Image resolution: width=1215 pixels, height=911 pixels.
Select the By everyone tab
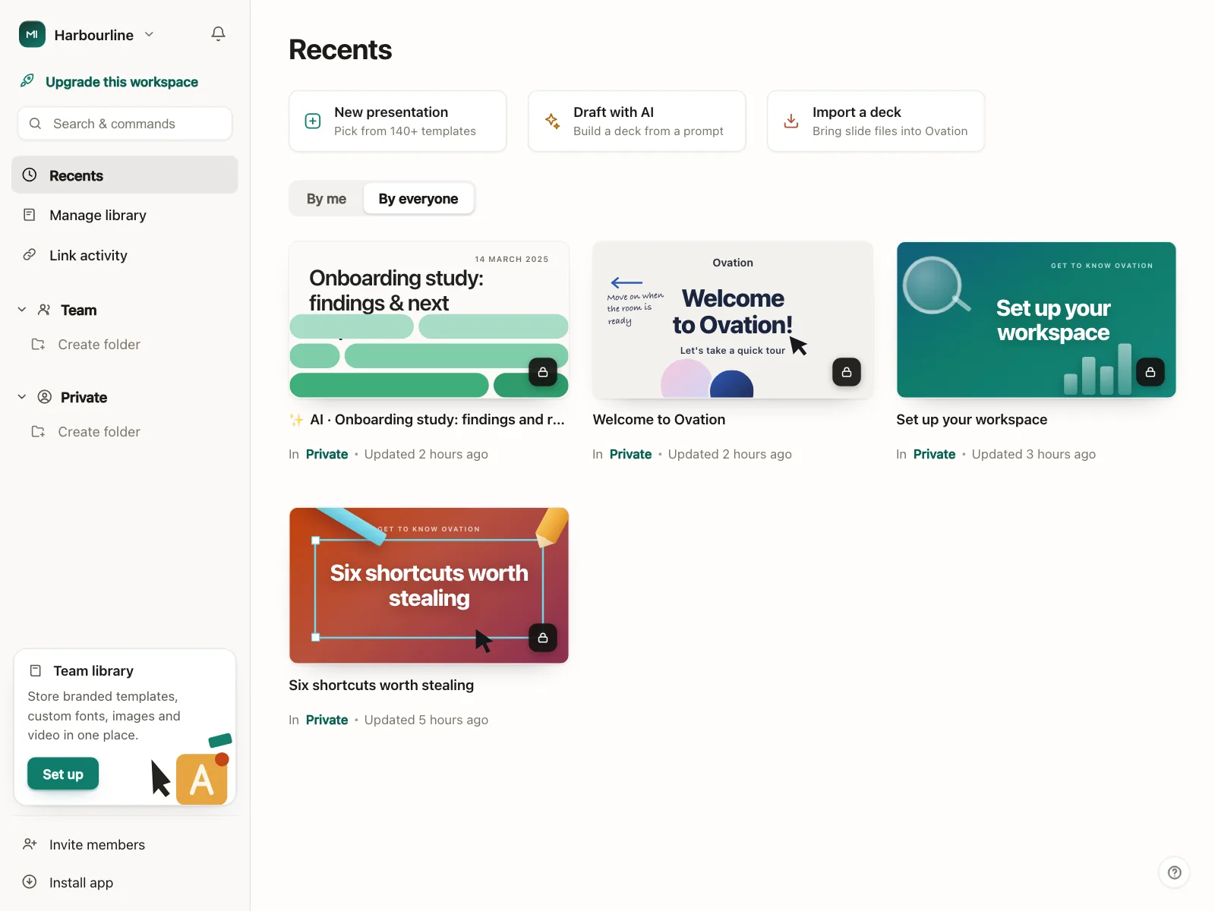[x=418, y=199]
